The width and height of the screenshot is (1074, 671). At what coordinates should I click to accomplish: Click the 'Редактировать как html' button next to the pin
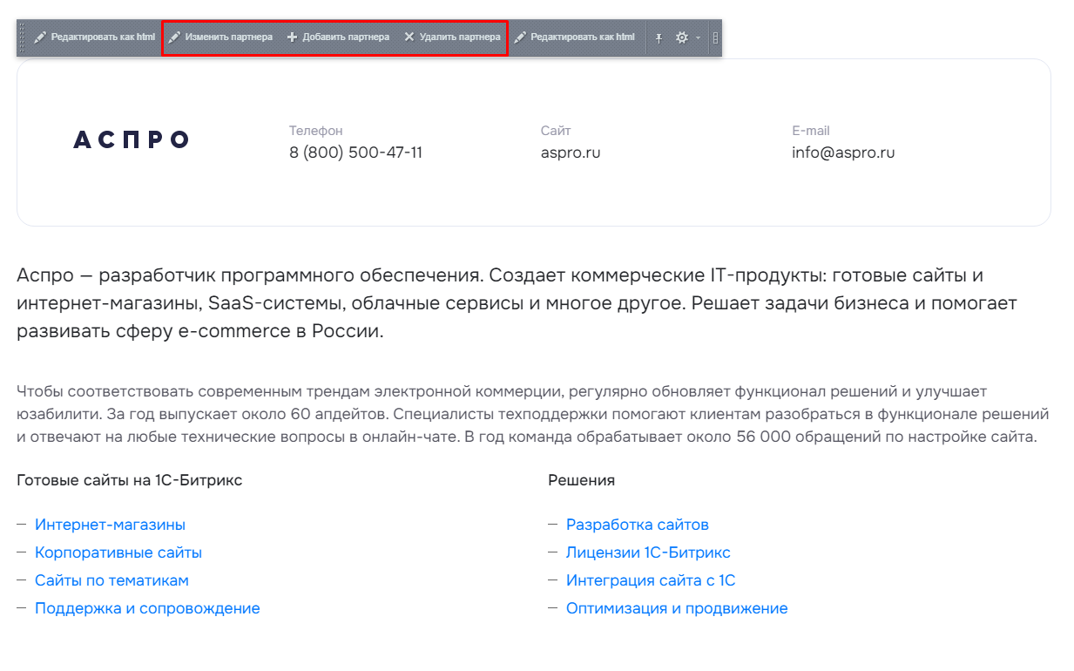pyautogui.click(x=574, y=37)
